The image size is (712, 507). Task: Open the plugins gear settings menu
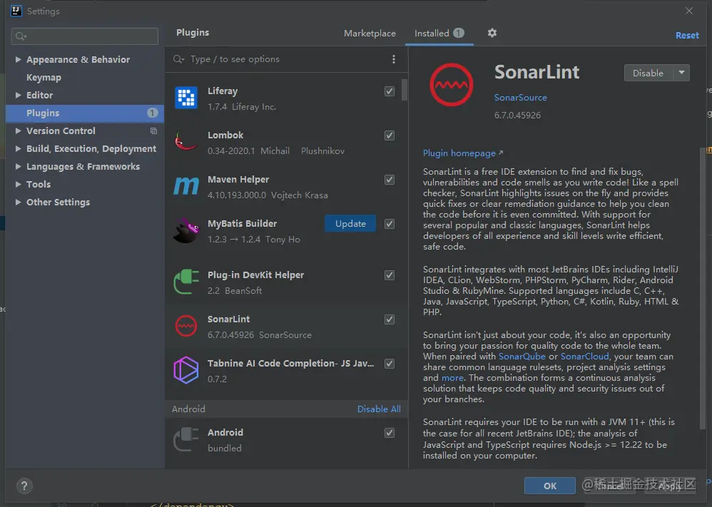(492, 33)
